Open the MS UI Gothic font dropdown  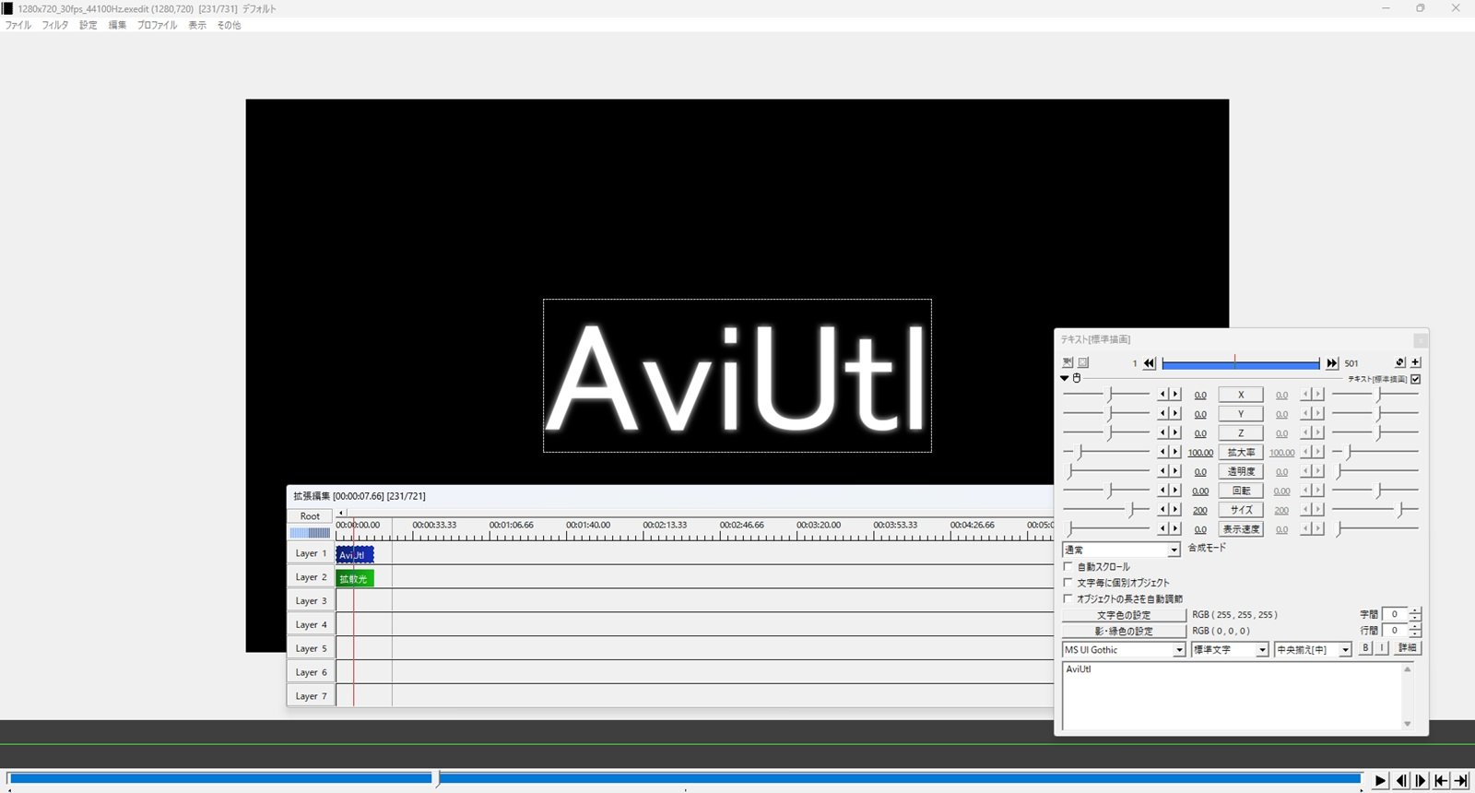tap(1124, 650)
